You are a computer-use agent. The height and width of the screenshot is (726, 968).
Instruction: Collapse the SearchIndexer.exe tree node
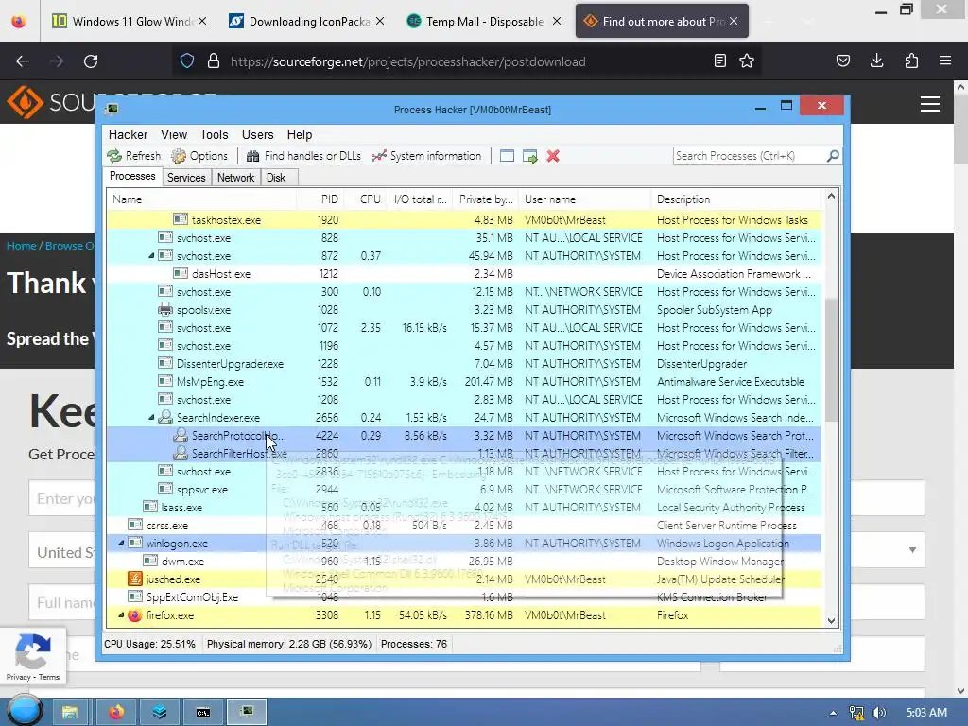[151, 417]
